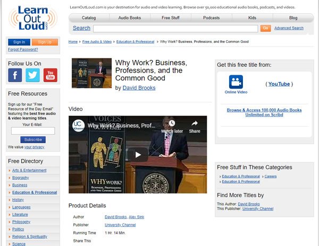This screenshot has width=319, height=246.
Task: Open Languages in Free Directory
Action: pos(21,207)
